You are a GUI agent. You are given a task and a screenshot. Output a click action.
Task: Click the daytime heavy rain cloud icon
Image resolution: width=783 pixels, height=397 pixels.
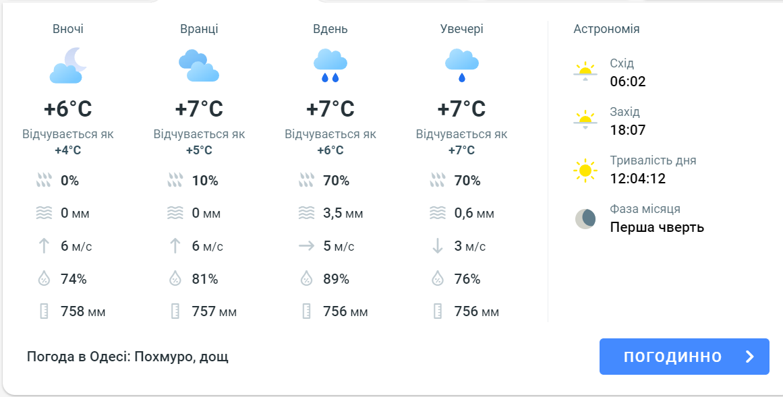[330, 65]
